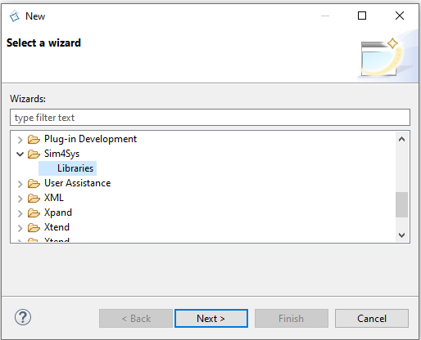This screenshot has height=340, width=421.
Task: Click the User Assistance folder icon
Action: click(x=34, y=184)
